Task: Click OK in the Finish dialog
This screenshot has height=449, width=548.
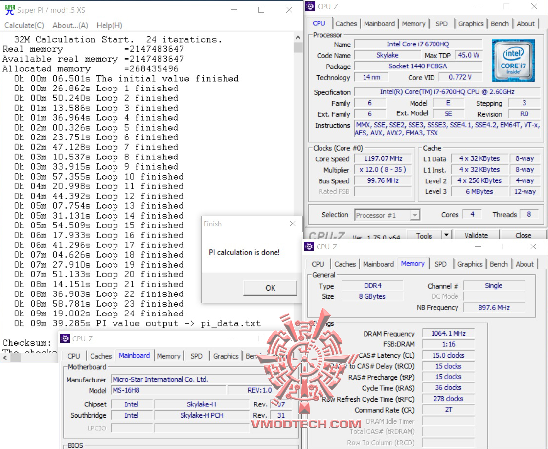Action: pyautogui.click(x=270, y=288)
